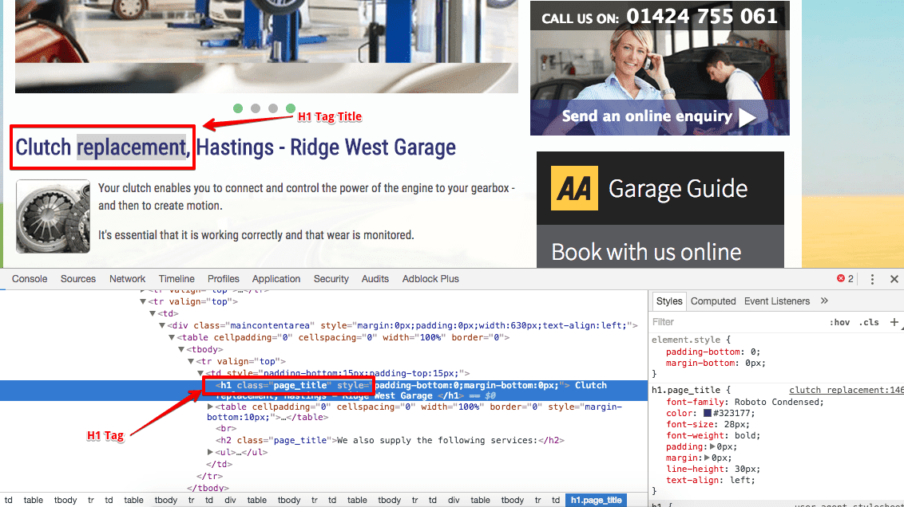
Task: Select the fourth carousel dot
Action: point(291,107)
